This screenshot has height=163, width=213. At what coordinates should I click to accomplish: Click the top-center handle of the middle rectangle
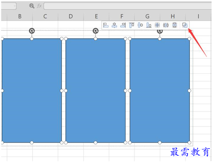click(x=96, y=39)
